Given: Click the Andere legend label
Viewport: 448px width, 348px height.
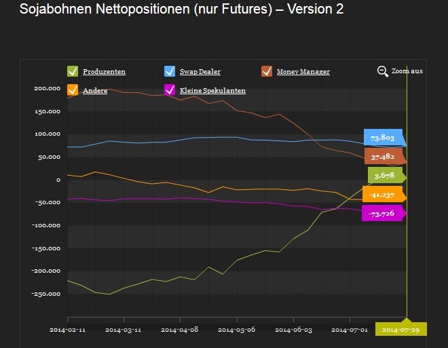Looking at the screenshot, I should pyautogui.click(x=95, y=91).
